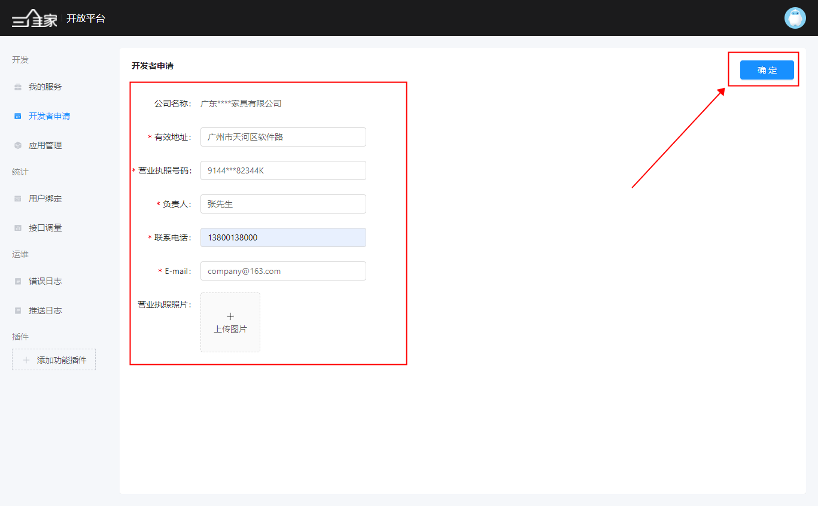The height and width of the screenshot is (506, 818).
Task: Focus the 联系电话 phone field
Action: (283, 237)
